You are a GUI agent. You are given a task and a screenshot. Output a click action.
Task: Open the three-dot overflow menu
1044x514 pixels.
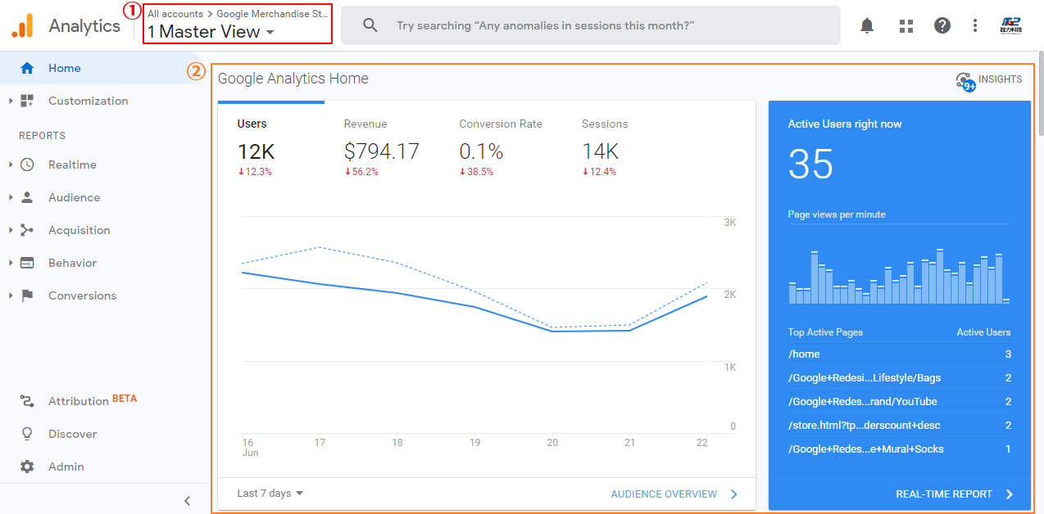tap(974, 25)
